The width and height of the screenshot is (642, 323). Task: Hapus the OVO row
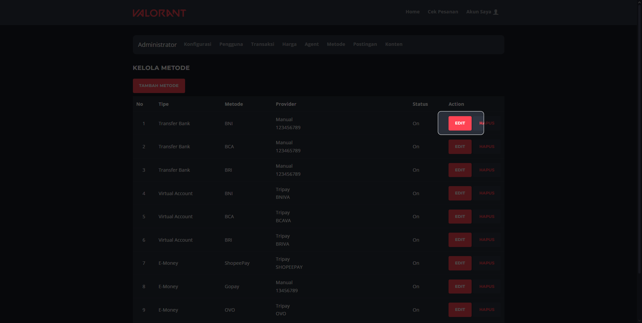487,310
